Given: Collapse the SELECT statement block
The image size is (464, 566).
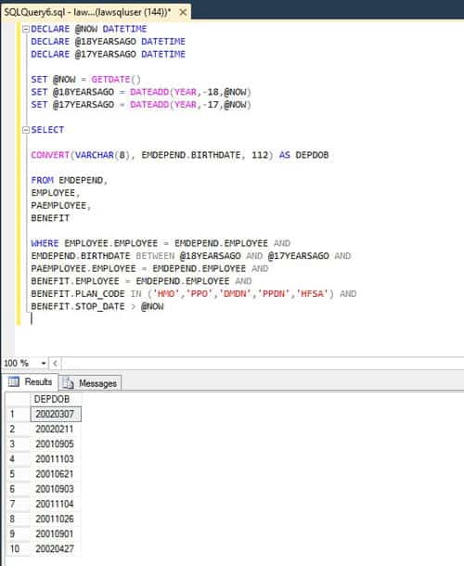Looking at the screenshot, I should [x=25, y=130].
